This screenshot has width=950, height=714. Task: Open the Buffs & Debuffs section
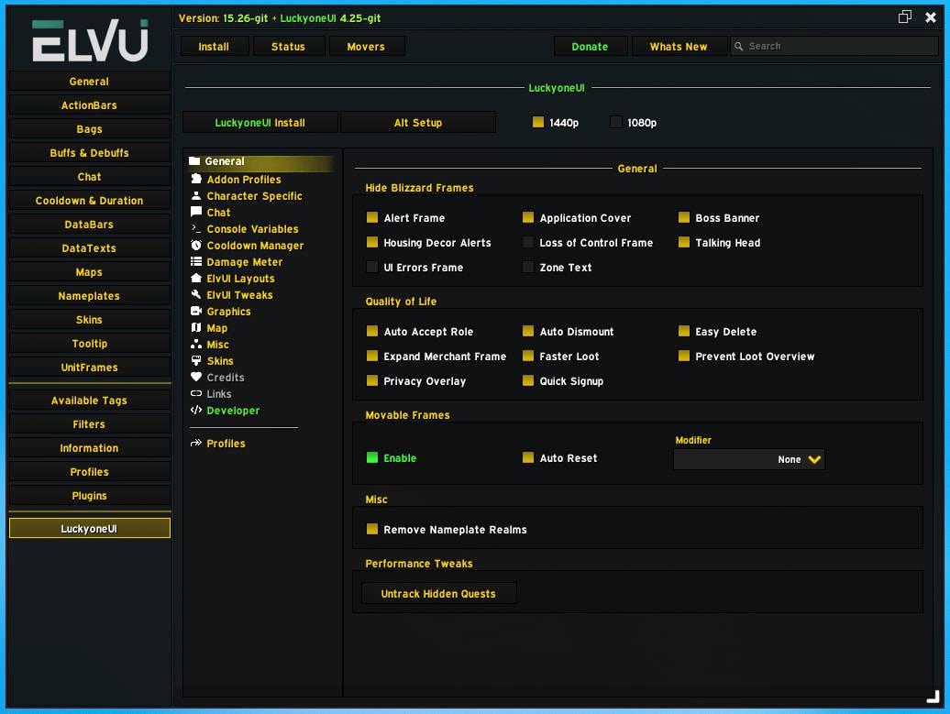pyautogui.click(x=89, y=153)
